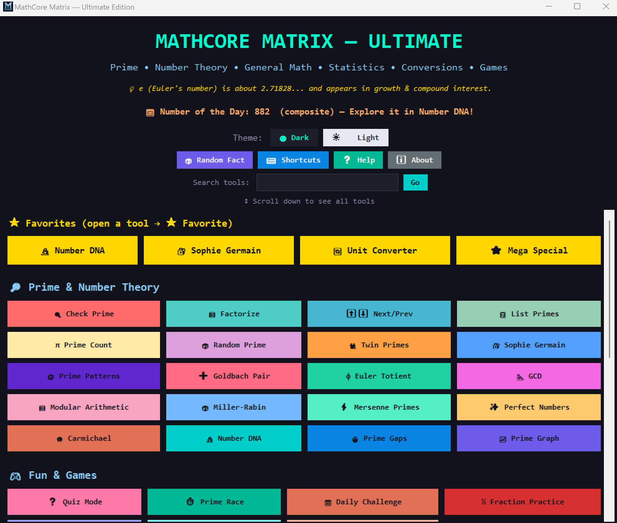This screenshot has height=523, width=617.
Task: Open Twin Primes tool
Action: pyautogui.click(x=379, y=345)
